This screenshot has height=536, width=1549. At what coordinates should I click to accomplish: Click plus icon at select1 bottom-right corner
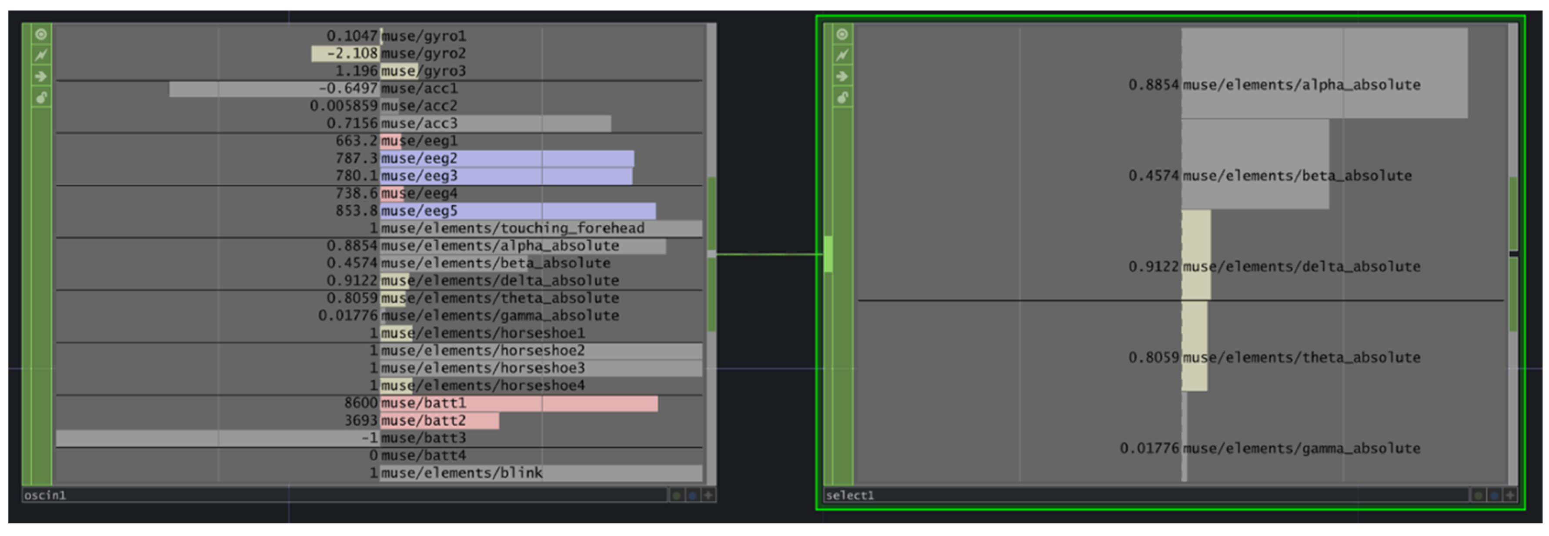click(1510, 496)
